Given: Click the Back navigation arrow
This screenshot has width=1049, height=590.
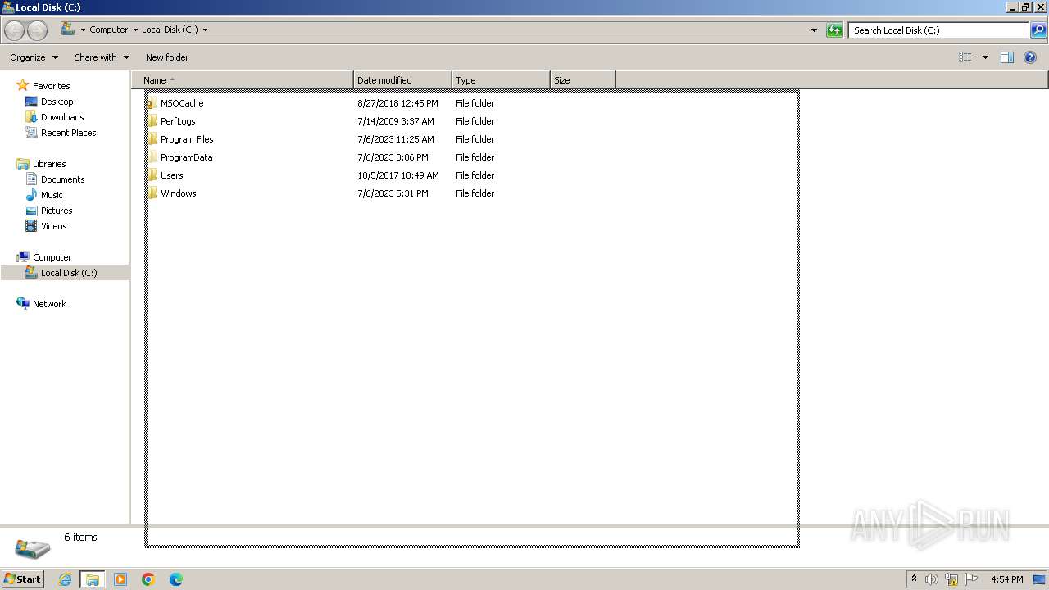Looking at the screenshot, I should click(x=15, y=30).
